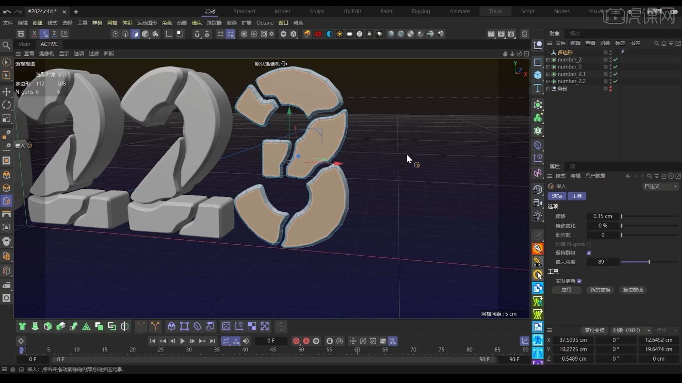Go to start of timeline
This screenshot has height=383, width=682.
(x=152, y=341)
